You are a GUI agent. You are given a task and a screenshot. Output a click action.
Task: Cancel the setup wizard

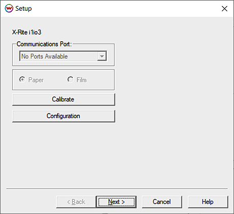pyautogui.click(x=162, y=202)
